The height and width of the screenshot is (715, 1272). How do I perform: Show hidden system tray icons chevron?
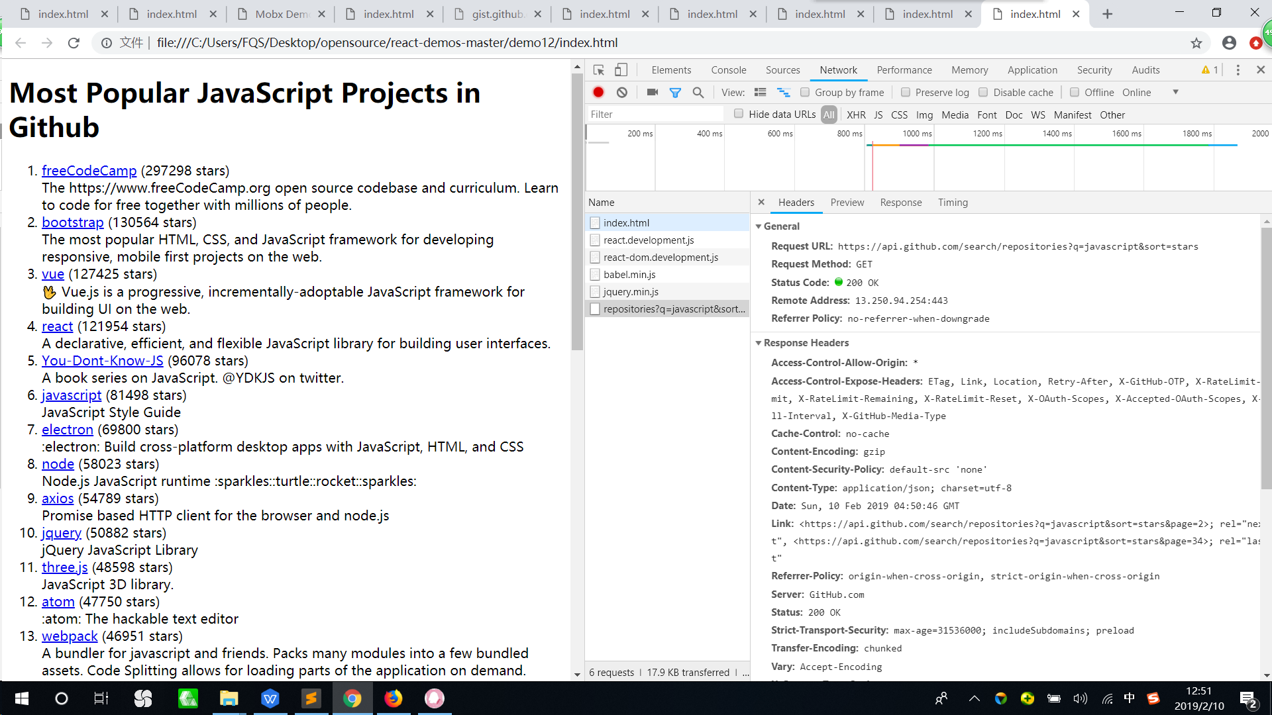(x=974, y=698)
